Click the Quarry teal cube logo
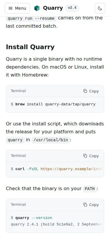 pyautogui.click(x=37, y=8)
